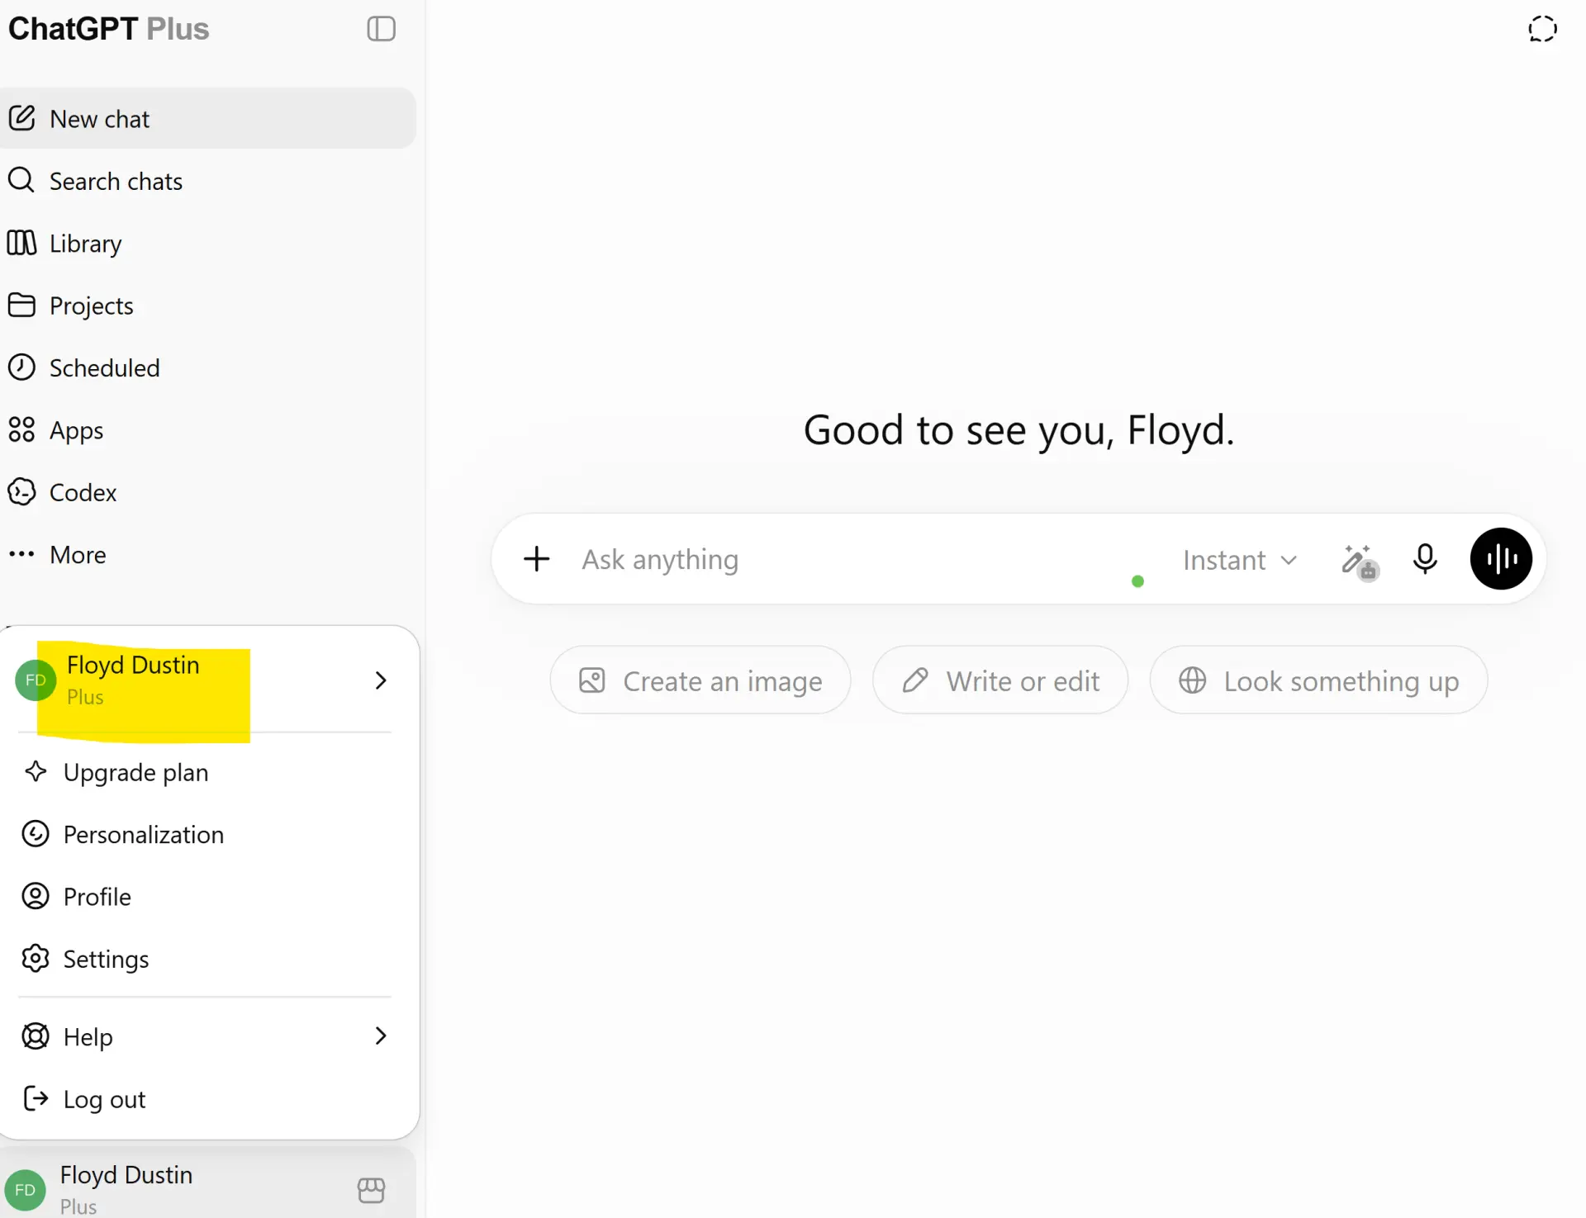Launch voice mode with black waveform button
This screenshot has width=1586, height=1218.
[x=1501, y=559]
